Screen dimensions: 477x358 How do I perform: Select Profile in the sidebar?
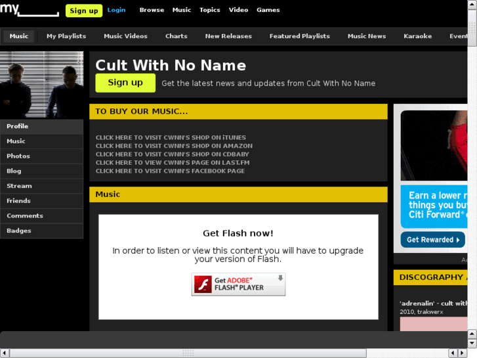(x=42, y=126)
